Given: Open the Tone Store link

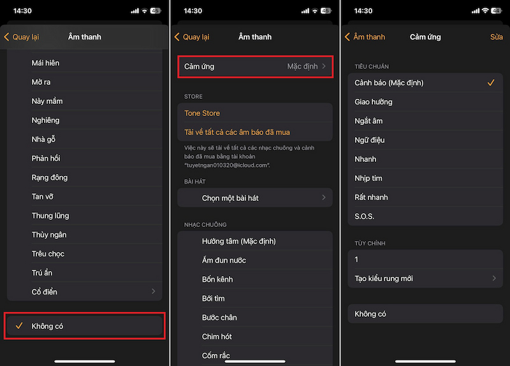Looking at the screenshot, I should click(x=202, y=113).
